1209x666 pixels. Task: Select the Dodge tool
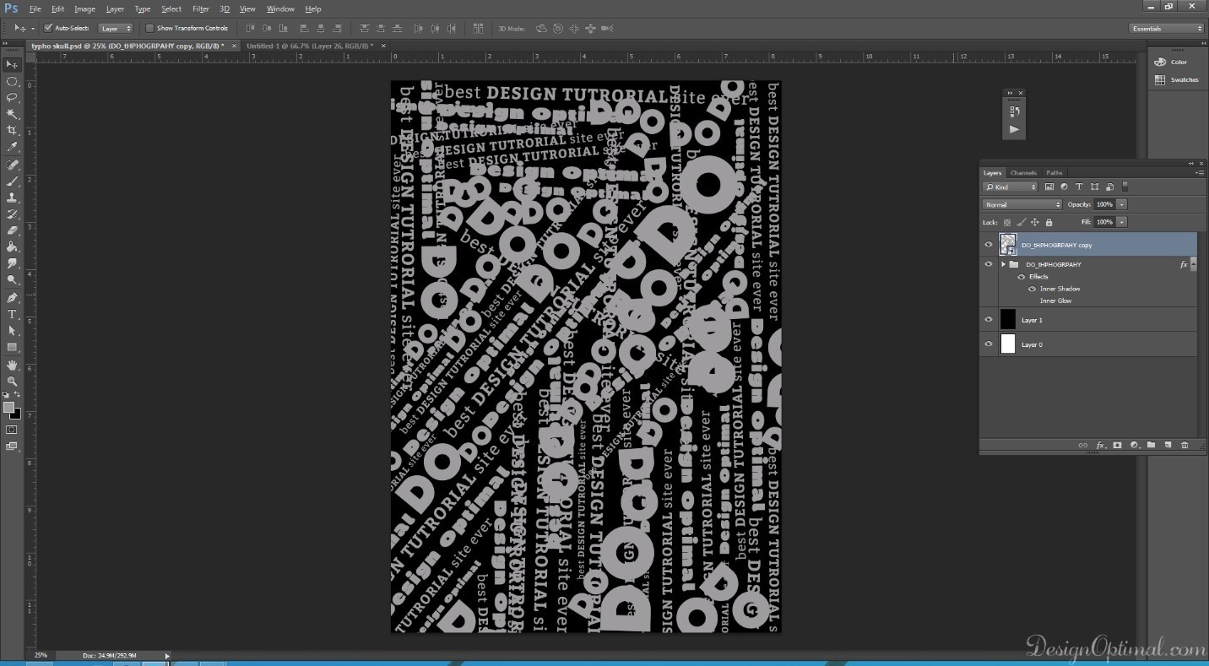tap(12, 279)
